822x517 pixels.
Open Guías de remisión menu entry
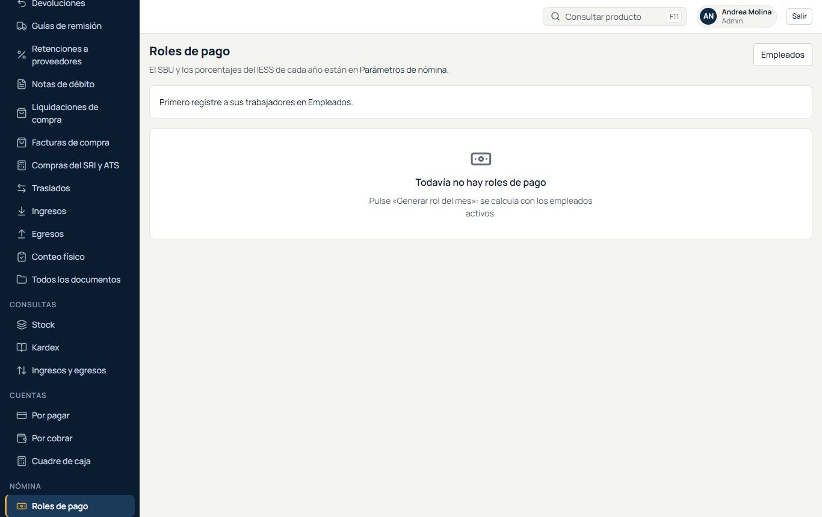(70, 26)
